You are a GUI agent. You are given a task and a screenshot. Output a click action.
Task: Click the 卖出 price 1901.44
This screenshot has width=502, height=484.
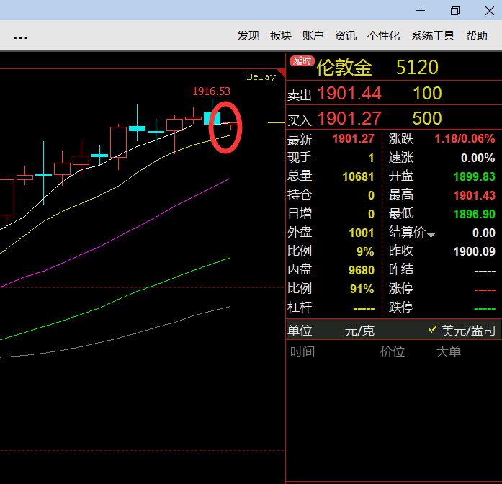[349, 93]
